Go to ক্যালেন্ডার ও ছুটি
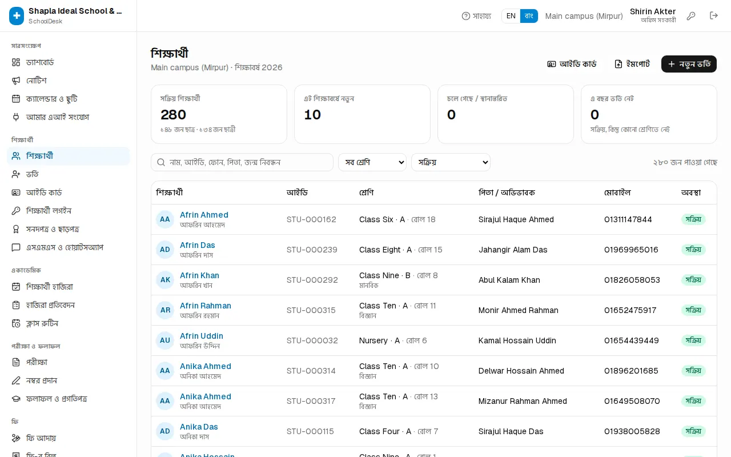This screenshot has width=731, height=457. click(x=69, y=99)
